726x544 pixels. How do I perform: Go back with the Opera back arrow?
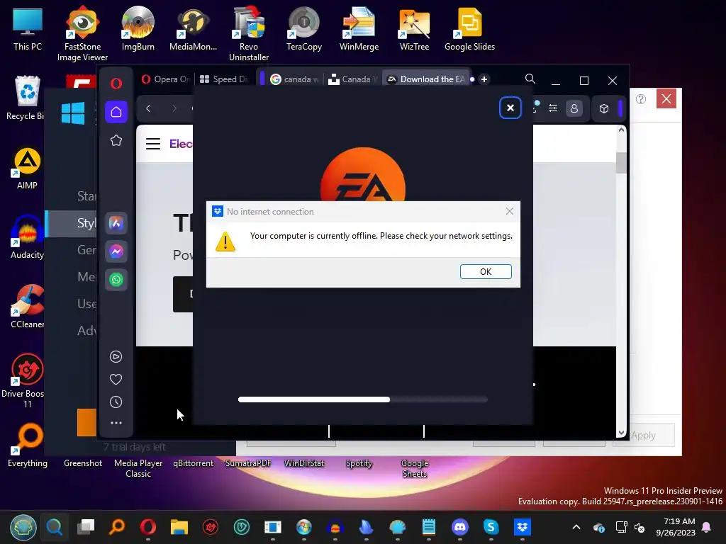(x=148, y=108)
